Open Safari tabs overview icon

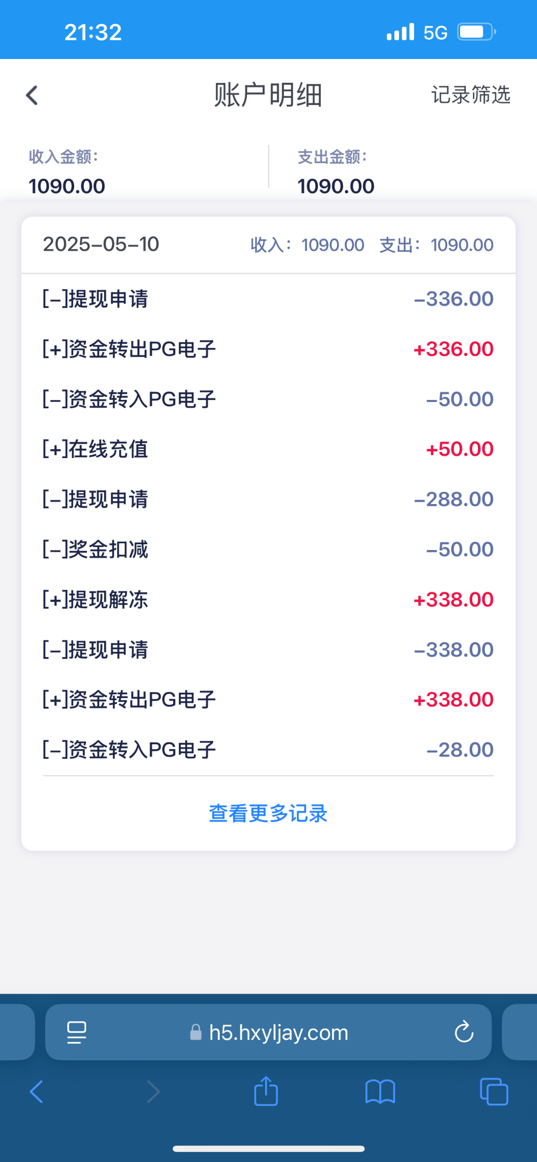(x=493, y=1092)
